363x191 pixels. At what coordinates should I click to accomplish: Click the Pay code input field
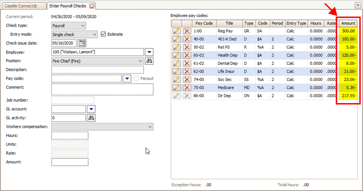(x=86, y=79)
